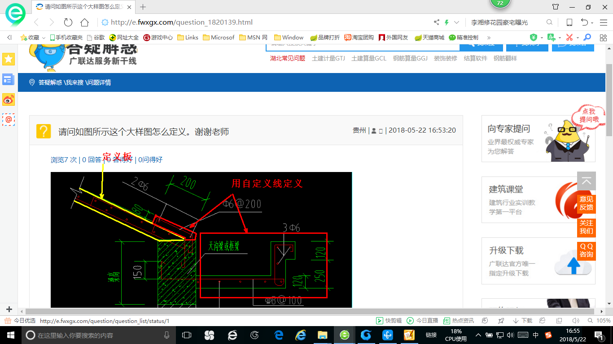Open the mobile device view icon
This screenshot has width=613, height=344.
(569, 22)
